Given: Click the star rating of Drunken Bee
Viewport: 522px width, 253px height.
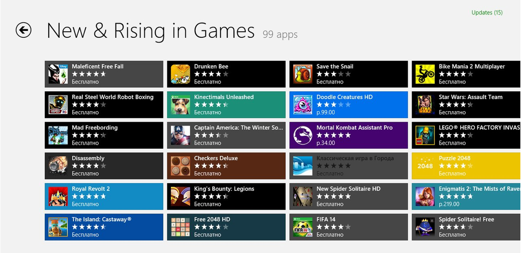Looking at the screenshot, I should point(211,74).
